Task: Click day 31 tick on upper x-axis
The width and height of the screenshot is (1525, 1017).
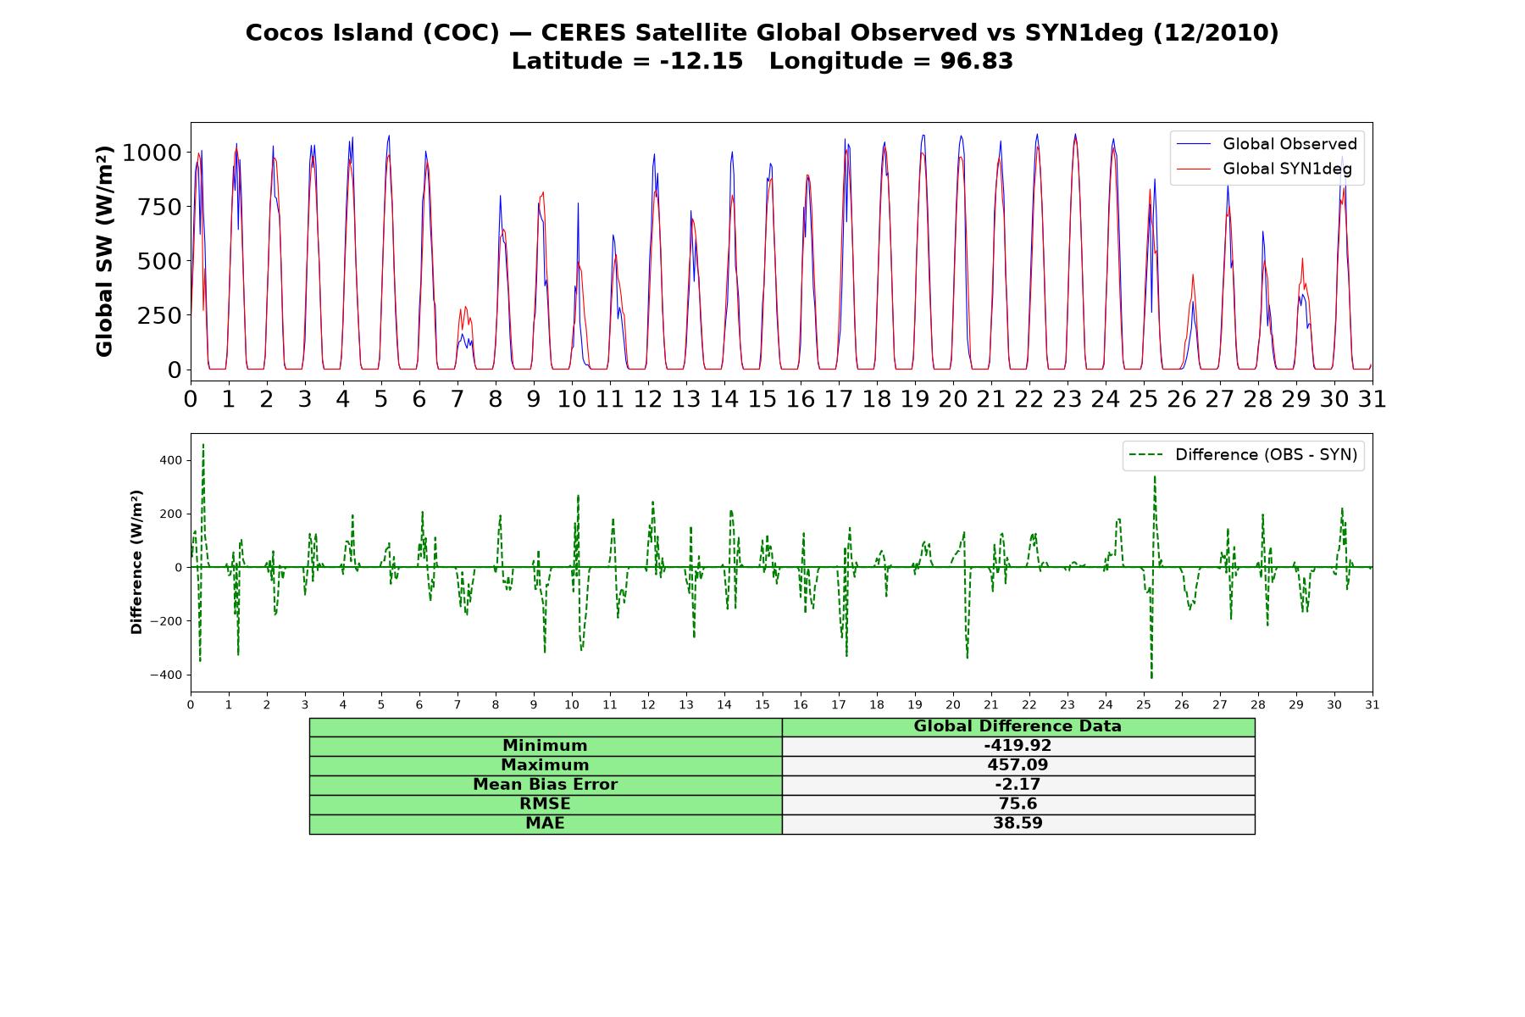Action: coord(1372,399)
